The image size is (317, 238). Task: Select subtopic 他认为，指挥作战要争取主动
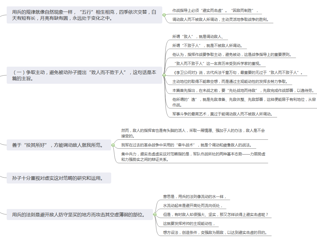point(232,54)
